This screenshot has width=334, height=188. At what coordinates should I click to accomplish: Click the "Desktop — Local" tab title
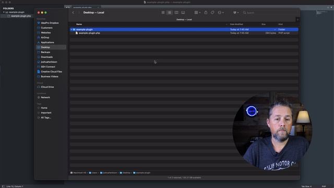(x=184, y=20)
